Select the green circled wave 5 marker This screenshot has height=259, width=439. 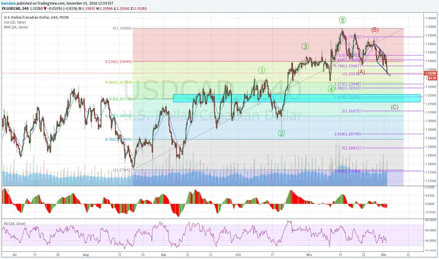[x=342, y=20]
